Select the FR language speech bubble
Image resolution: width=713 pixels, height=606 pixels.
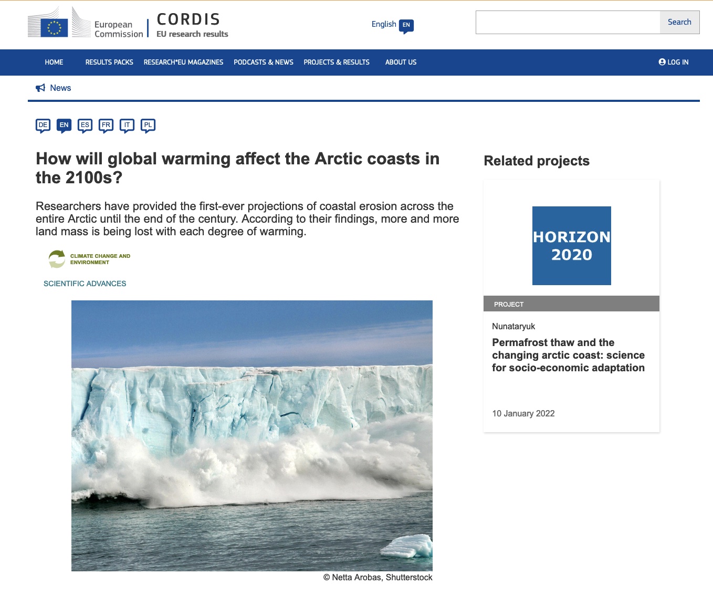[x=106, y=125]
